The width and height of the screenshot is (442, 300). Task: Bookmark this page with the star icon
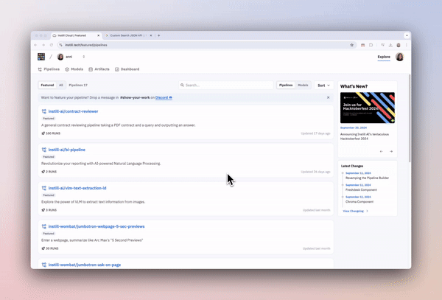click(x=351, y=45)
